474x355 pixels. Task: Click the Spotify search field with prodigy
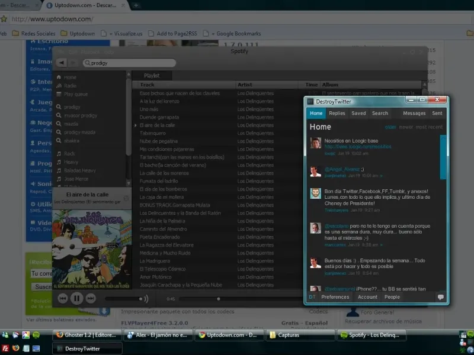pos(129,63)
